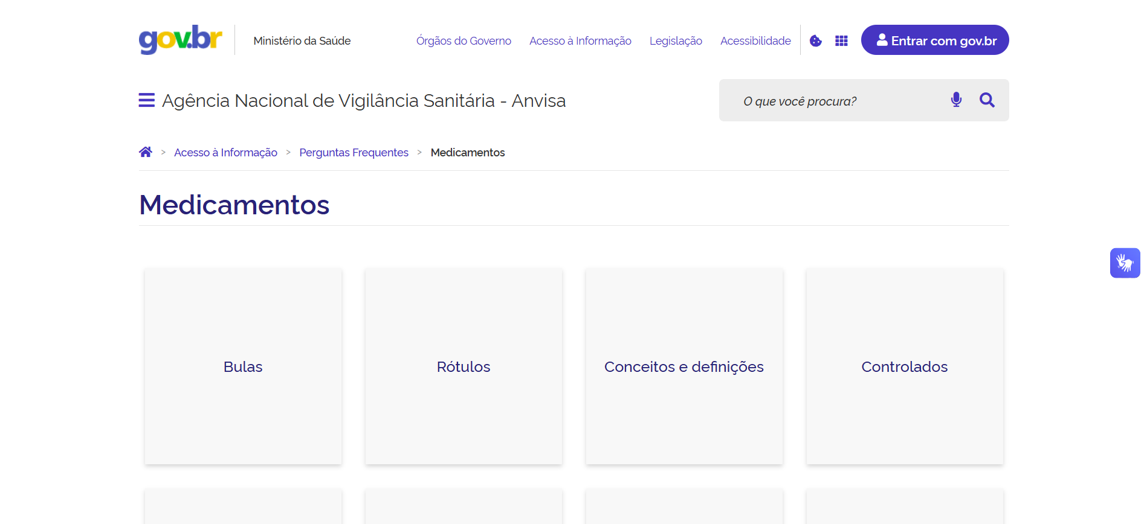Activate voice search microphone
This screenshot has width=1144, height=524.
tap(956, 100)
